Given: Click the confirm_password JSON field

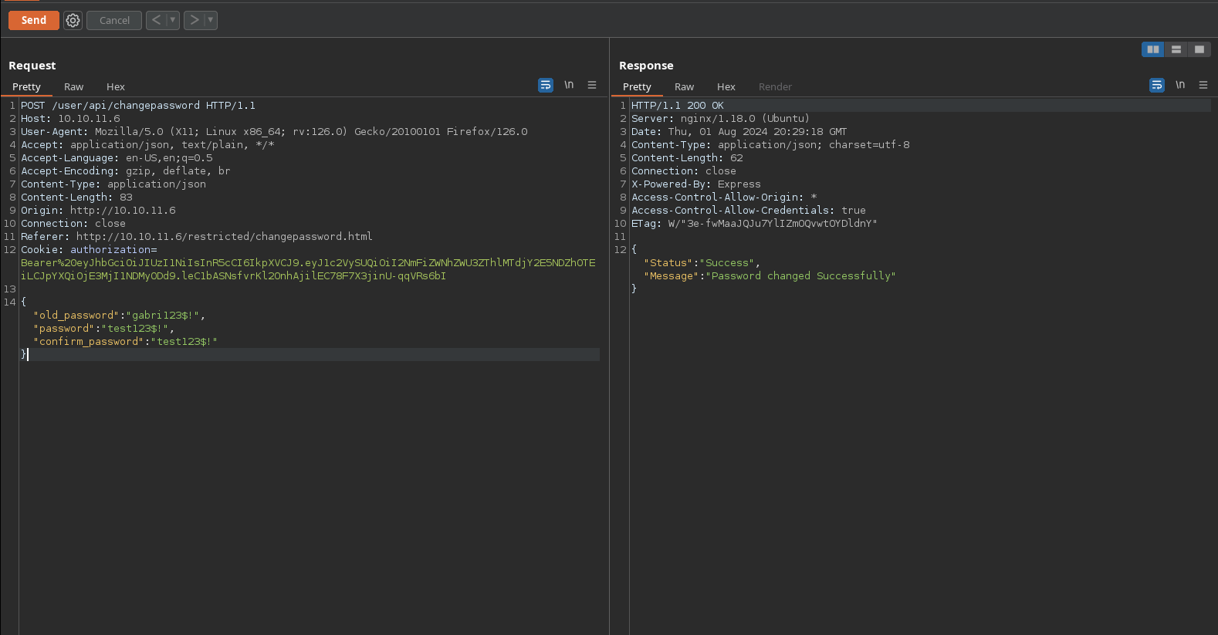Looking at the screenshot, I should (x=125, y=342).
